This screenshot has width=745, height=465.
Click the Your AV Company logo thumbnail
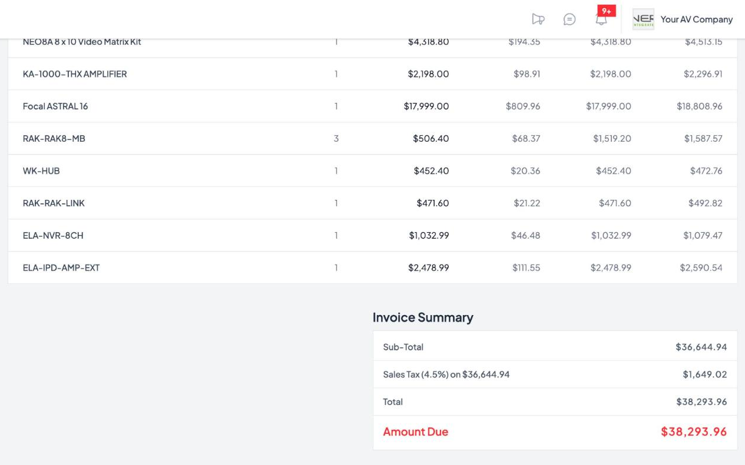[x=643, y=19]
